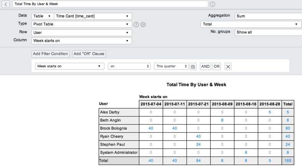Open System Administrator's 2015-08-16 value 8

click(246, 152)
